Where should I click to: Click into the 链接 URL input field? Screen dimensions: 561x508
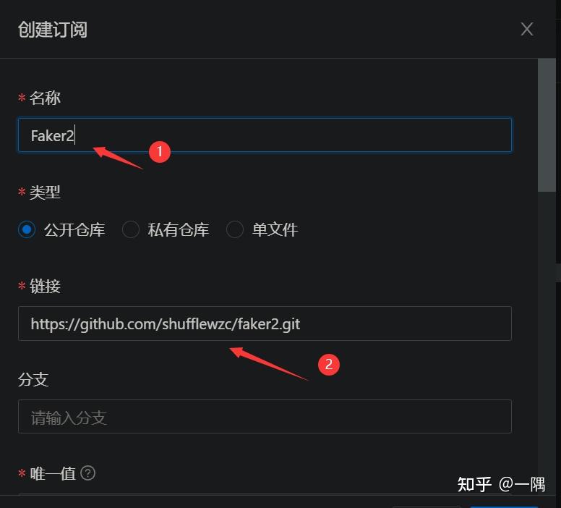tap(265, 323)
